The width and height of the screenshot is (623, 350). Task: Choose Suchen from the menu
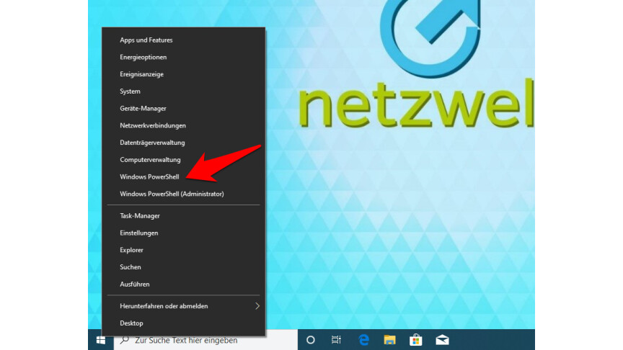pos(184,267)
